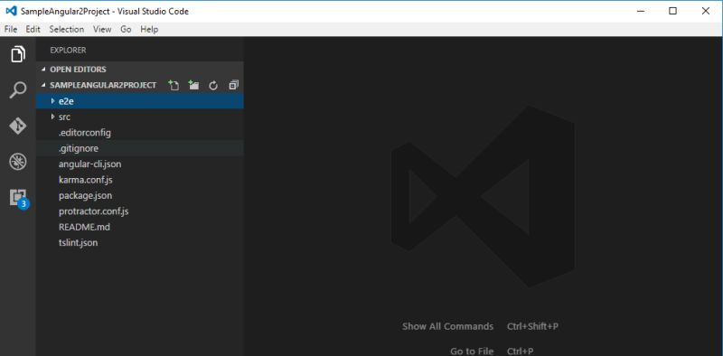The width and height of the screenshot is (723, 356).
Task: Open the Edit menu
Action: point(33,29)
